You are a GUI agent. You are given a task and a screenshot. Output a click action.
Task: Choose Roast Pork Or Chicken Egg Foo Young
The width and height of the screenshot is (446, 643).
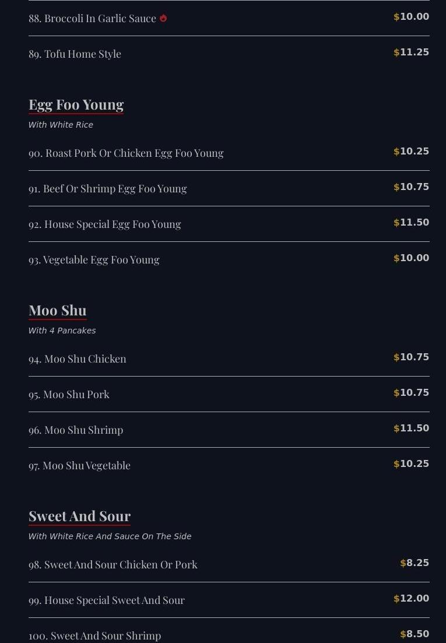[x=126, y=153]
